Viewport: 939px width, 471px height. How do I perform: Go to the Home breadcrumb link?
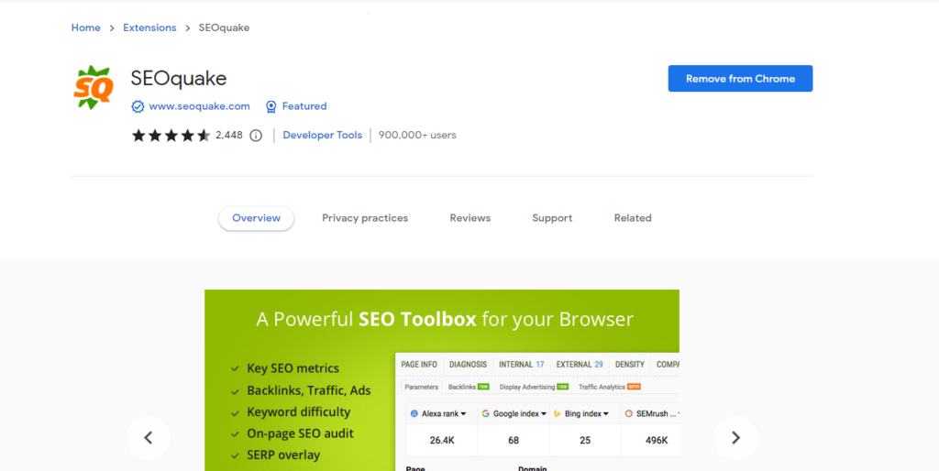coord(85,27)
